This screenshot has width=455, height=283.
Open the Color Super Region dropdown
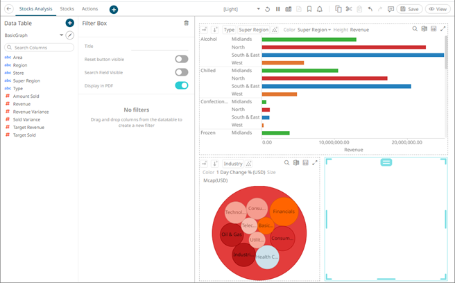click(308, 30)
